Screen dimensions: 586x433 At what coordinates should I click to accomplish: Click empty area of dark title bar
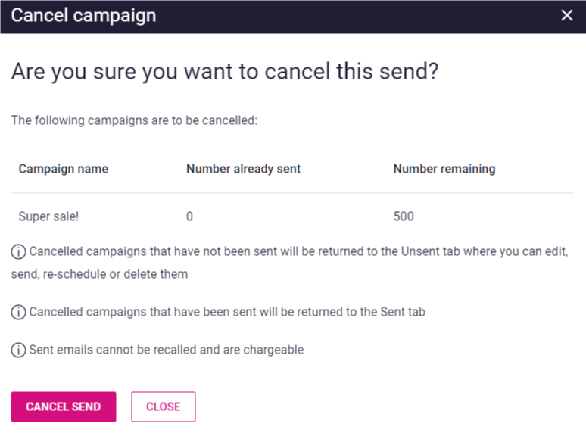(x=355, y=17)
